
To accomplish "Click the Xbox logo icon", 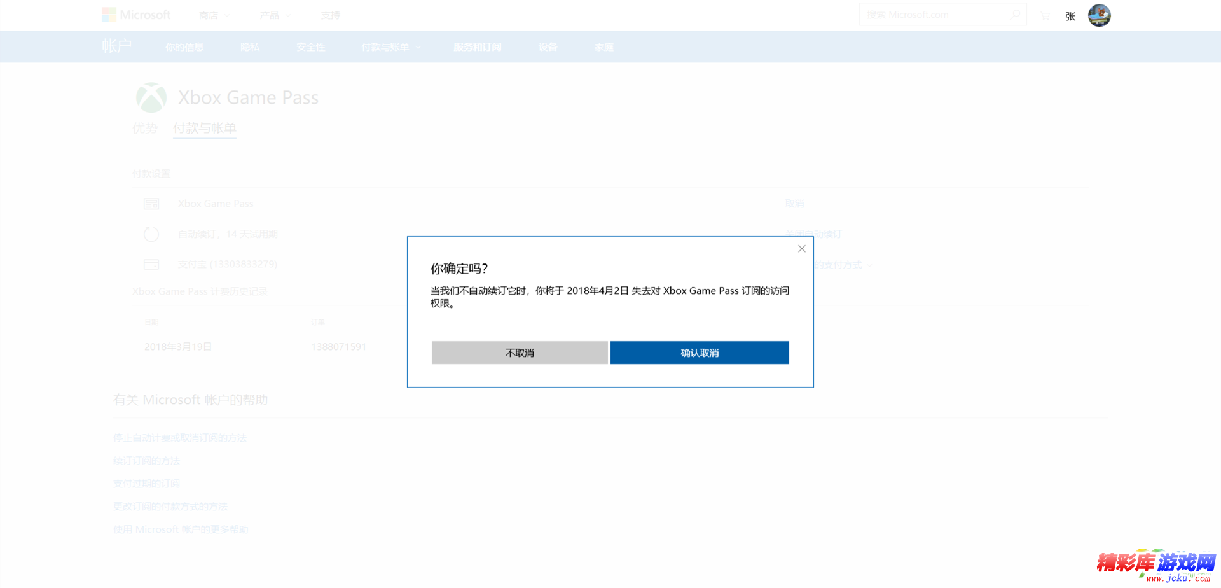I will pyautogui.click(x=151, y=97).
